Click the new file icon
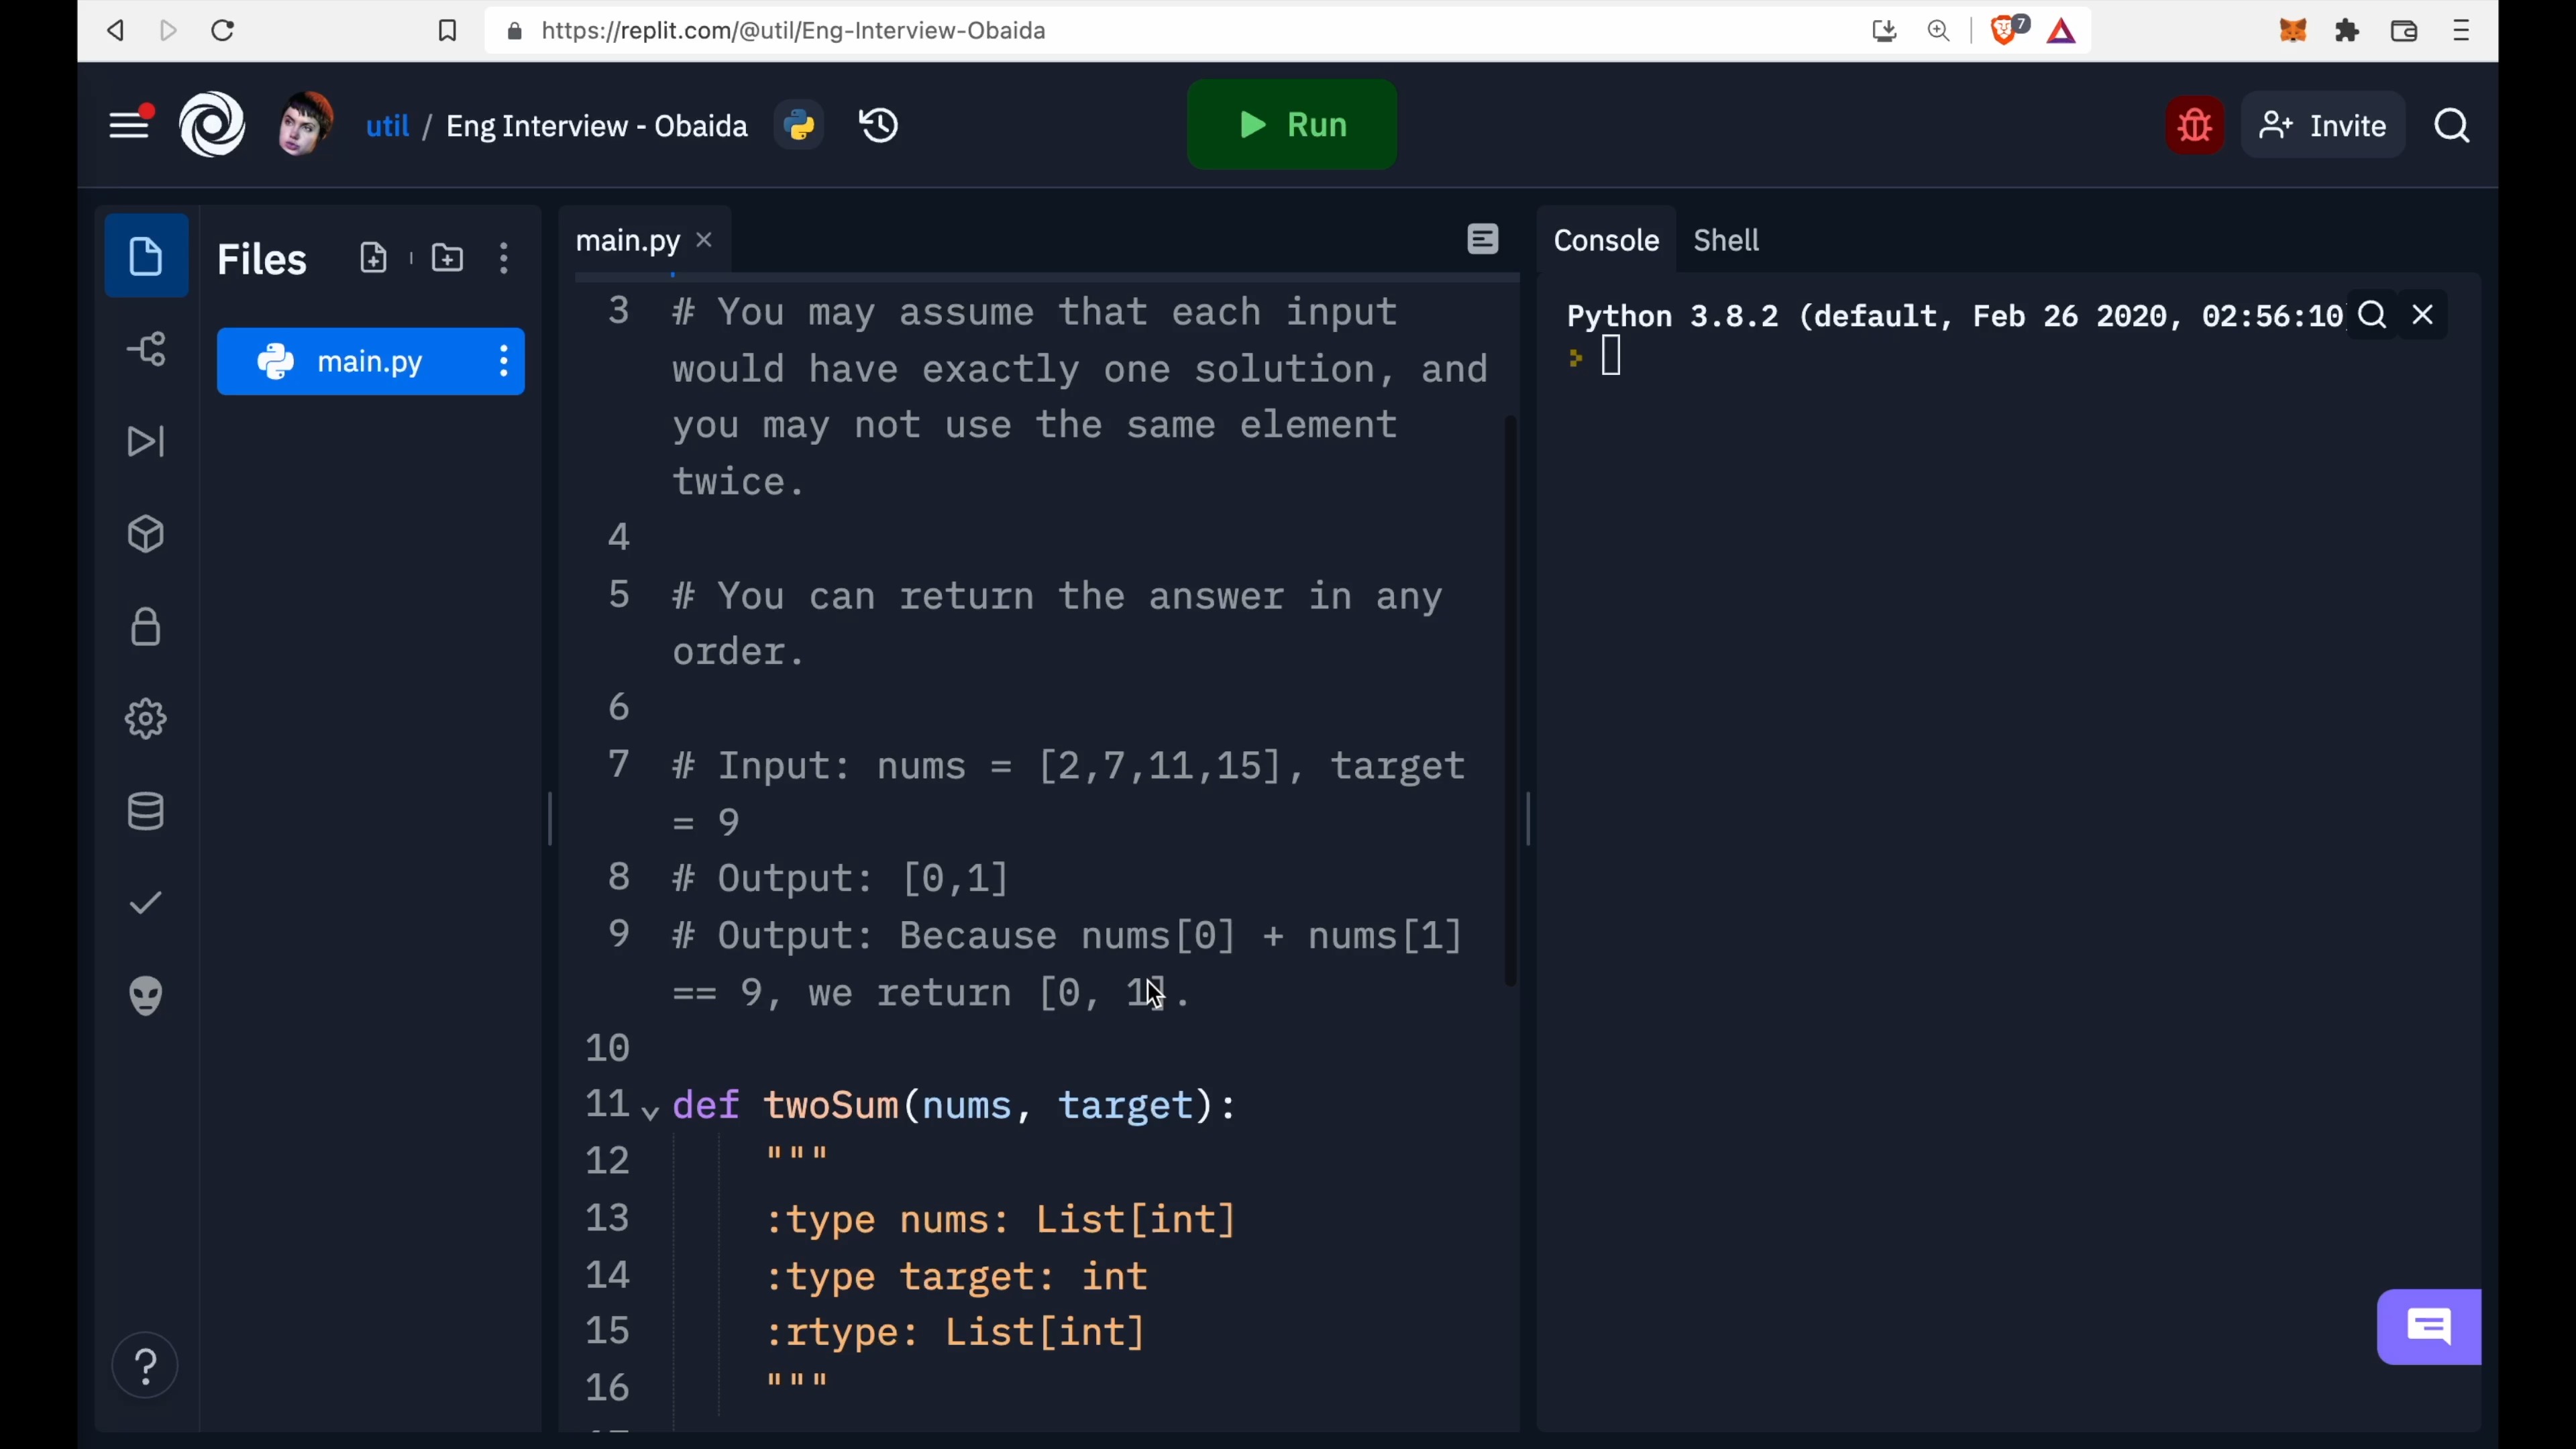Image resolution: width=2576 pixels, height=1449 pixels. pos(374,258)
